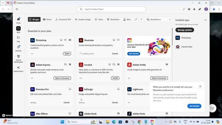Open Adobe Firefly card more options ellipsis
Screen dimensions: 222x125
[x=129, y=78]
